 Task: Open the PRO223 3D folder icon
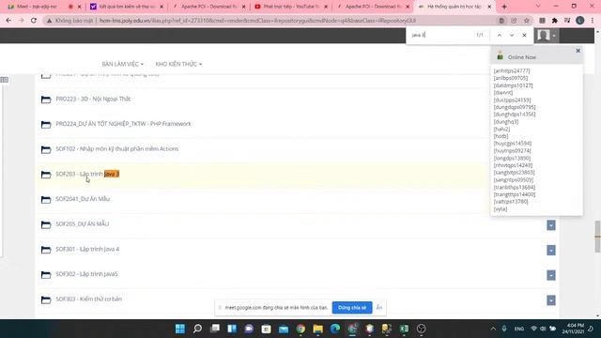coord(46,100)
